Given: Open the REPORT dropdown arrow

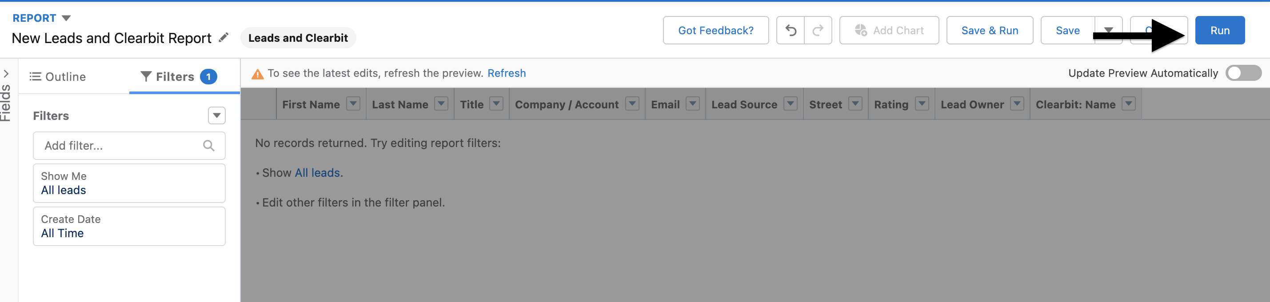Looking at the screenshot, I should (66, 18).
